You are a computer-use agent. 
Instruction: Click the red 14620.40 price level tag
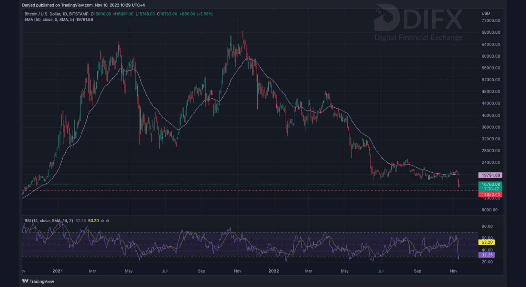pos(490,195)
